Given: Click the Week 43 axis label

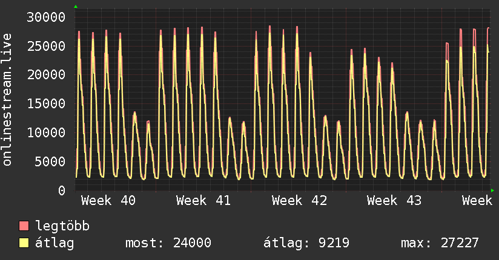Looking at the screenshot, I should (394, 201).
